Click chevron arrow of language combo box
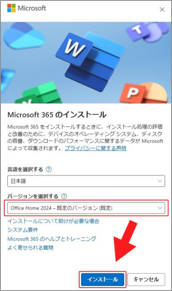Image resolution: width=172 pixels, height=291 pixels. pos(160,181)
